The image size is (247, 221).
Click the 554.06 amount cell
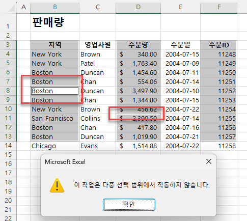(x=138, y=81)
